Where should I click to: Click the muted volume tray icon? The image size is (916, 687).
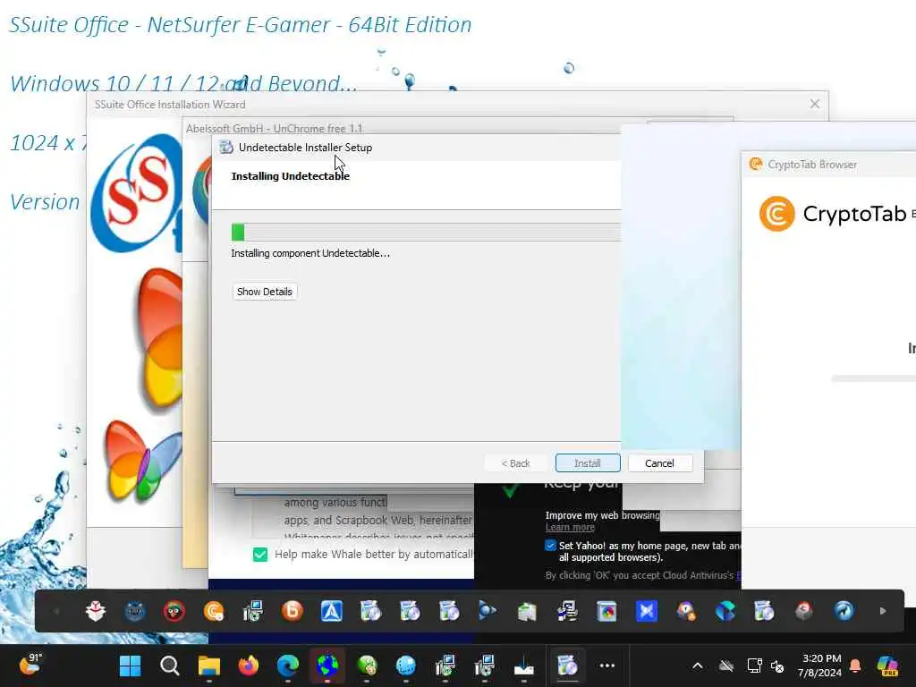[777, 666]
